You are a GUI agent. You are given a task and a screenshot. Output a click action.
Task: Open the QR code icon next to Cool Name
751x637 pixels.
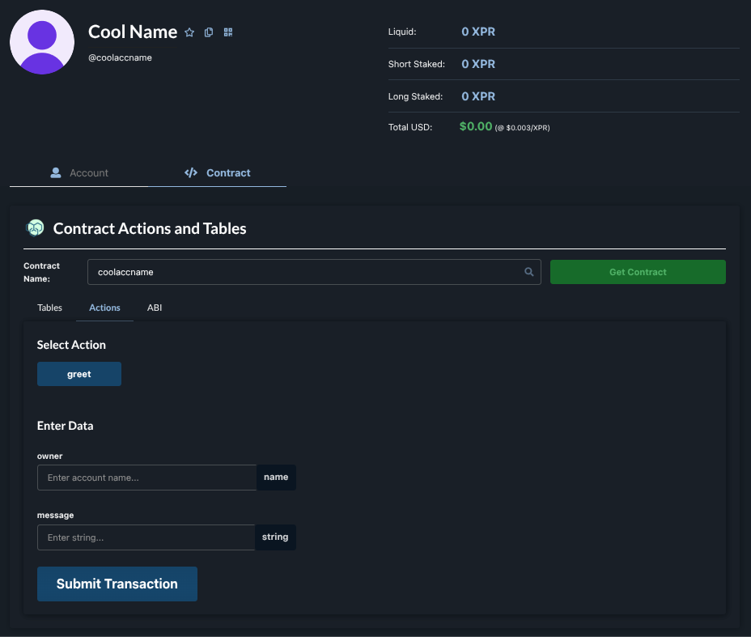coord(228,32)
